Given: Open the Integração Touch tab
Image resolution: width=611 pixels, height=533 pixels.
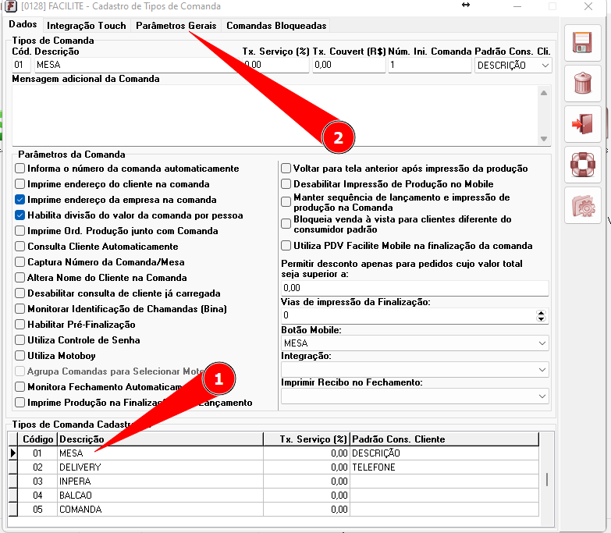Looking at the screenshot, I should point(86,25).
